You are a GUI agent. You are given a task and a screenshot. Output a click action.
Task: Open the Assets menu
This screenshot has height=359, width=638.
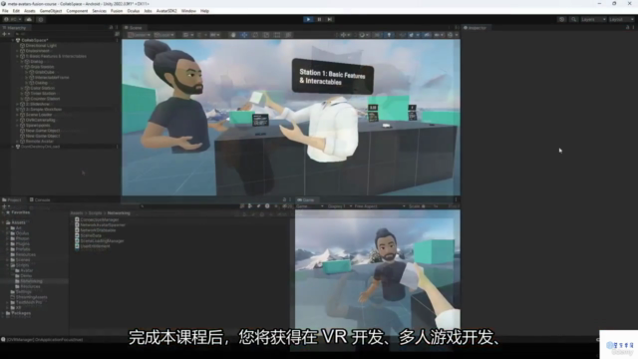[30, 11]
